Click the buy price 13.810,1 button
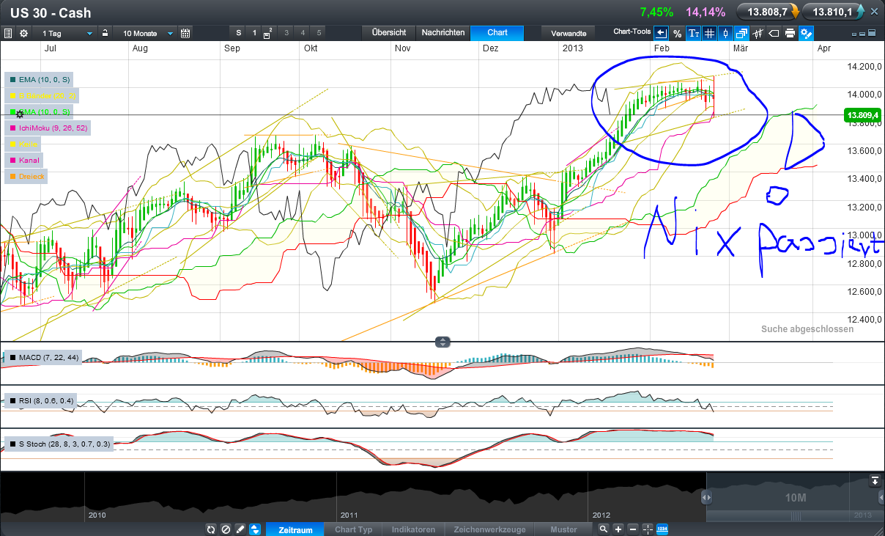 pos(834,12)
